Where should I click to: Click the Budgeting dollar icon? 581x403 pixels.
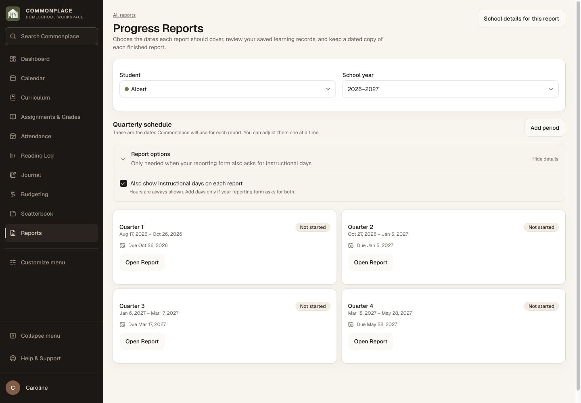coord(13,194)
